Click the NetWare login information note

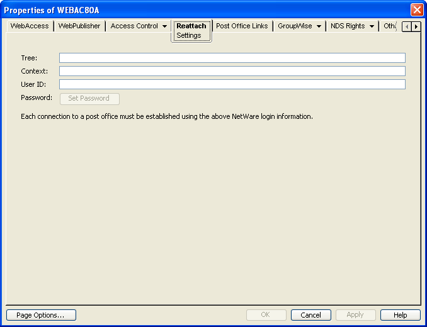[x=167, y=116]
